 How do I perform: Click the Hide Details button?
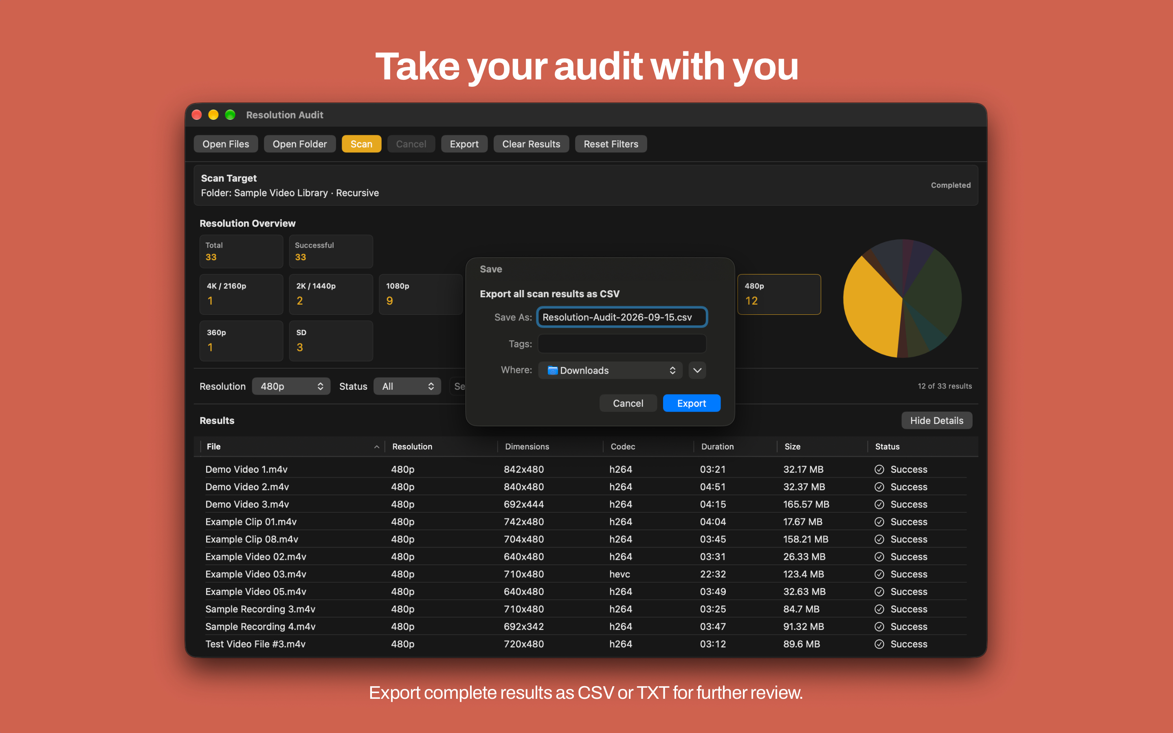tap(936, 421)
